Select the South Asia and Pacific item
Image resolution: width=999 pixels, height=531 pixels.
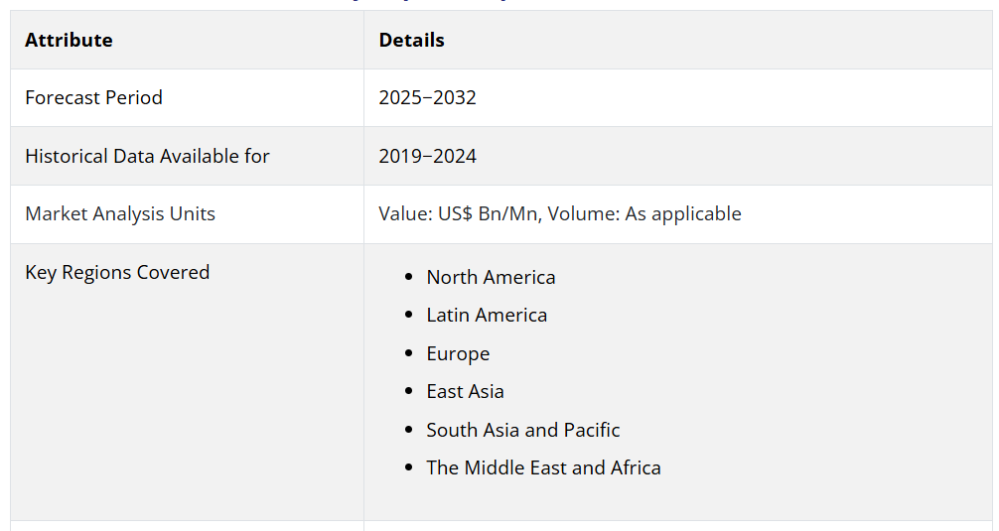point(522,431)
